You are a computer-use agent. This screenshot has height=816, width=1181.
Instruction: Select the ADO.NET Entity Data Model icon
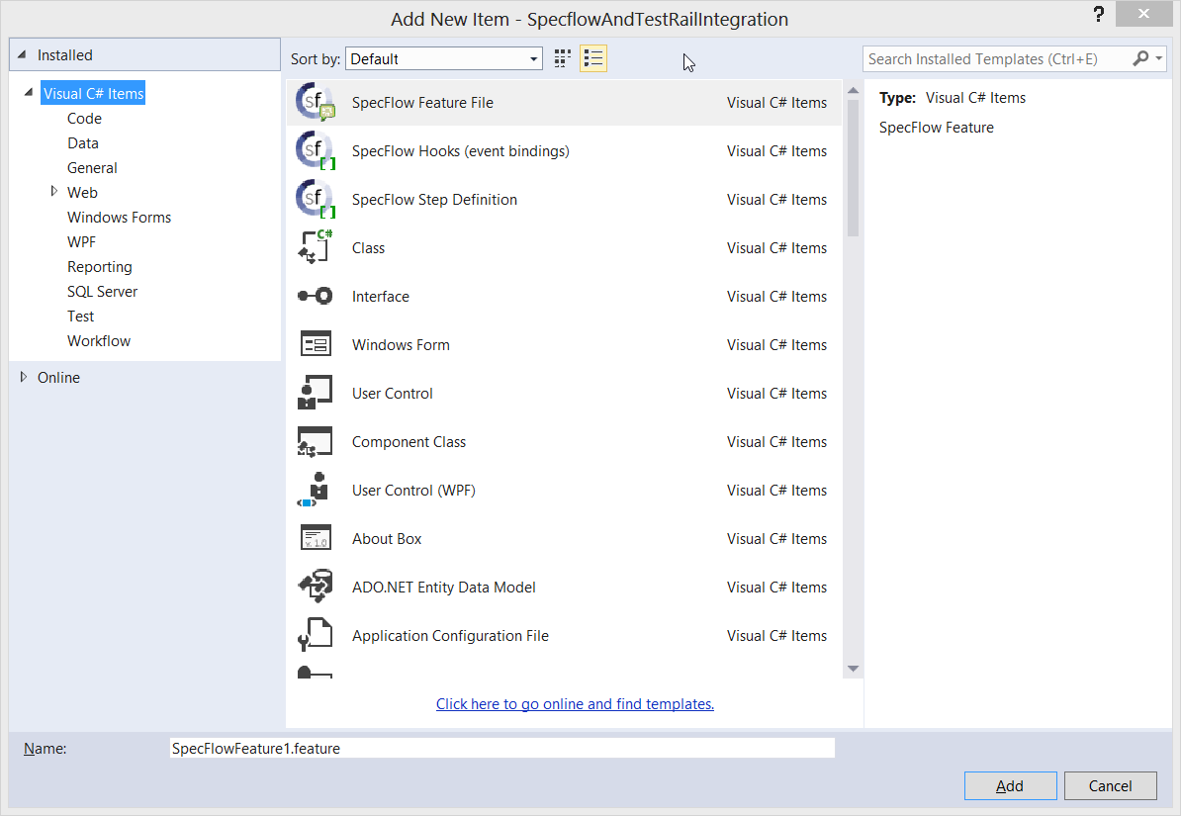coord(316,588)
